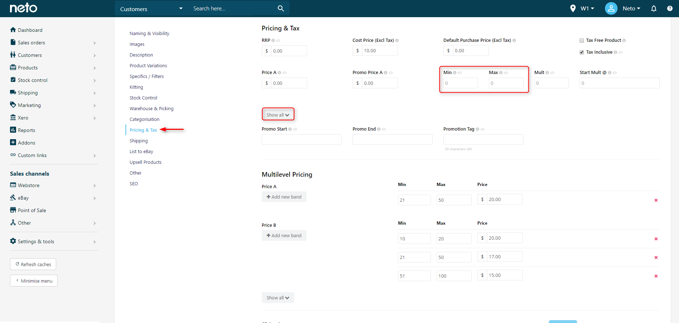679x323 pixels.
Task: Click the user avatar icon
Action: pos(611,8)
